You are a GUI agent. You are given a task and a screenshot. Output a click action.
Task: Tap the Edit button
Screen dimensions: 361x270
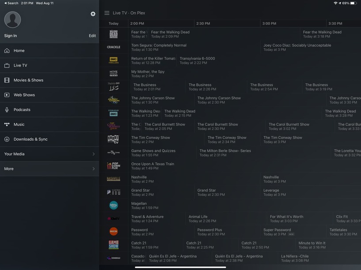92,36
